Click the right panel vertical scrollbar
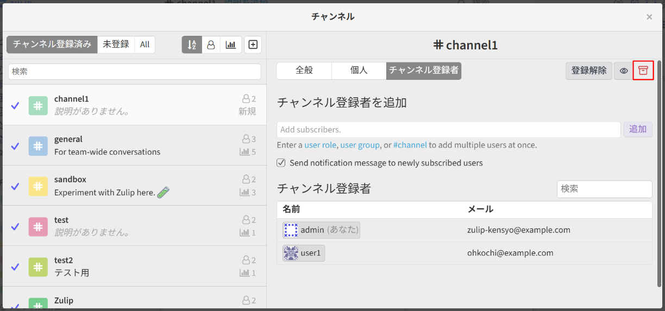The height and width of the screenshot is (311, 665). point(659,174)
